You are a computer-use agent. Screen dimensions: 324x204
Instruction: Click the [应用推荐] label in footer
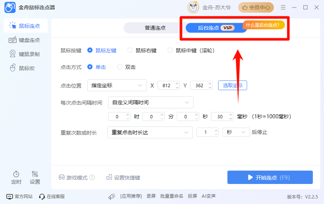pyautogui.click(x=131, y=196)
